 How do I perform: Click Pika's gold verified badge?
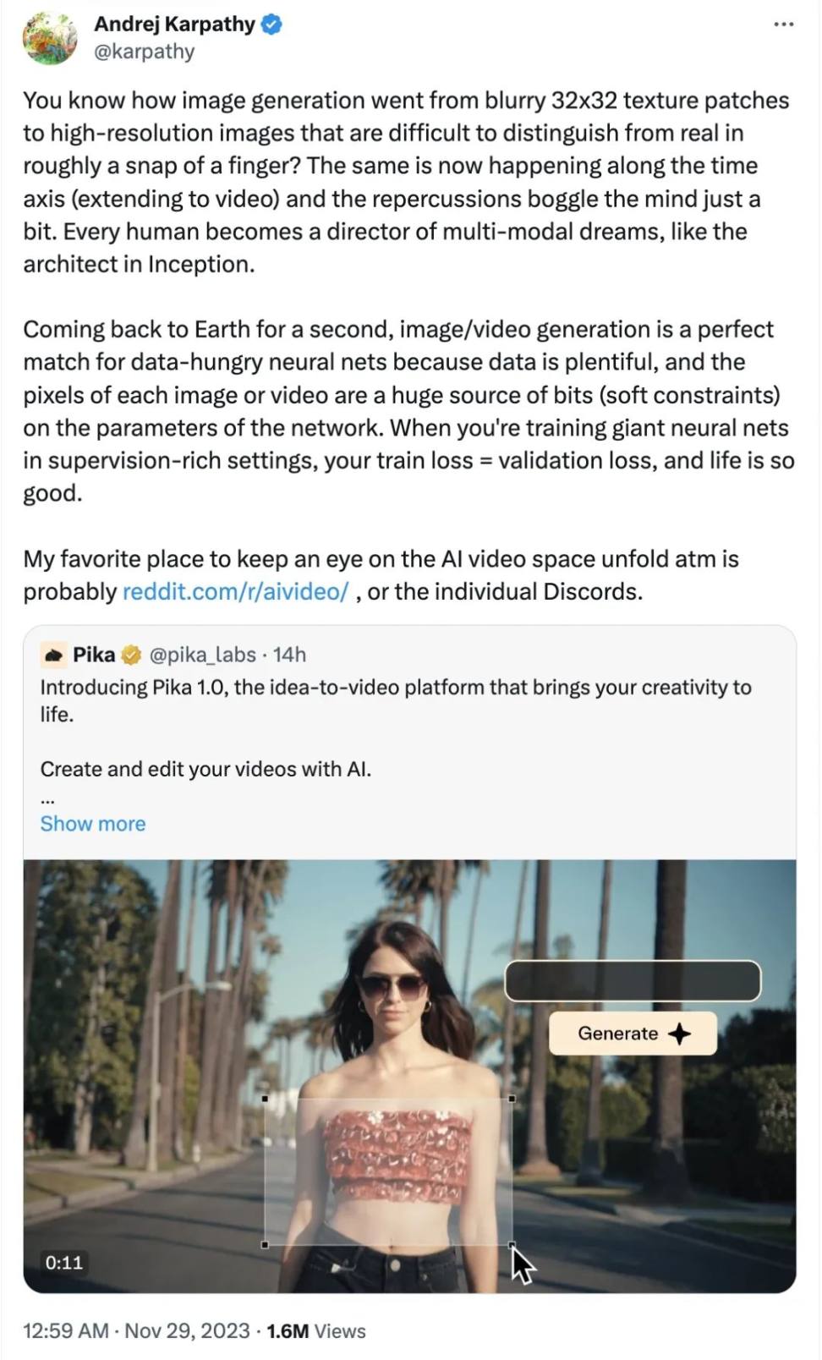coord(131,655)
